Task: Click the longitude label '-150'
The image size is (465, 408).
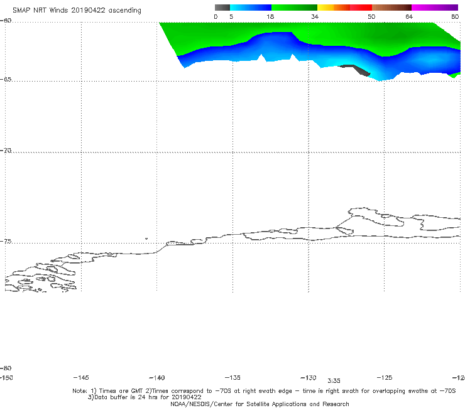Action: (6, 378)
